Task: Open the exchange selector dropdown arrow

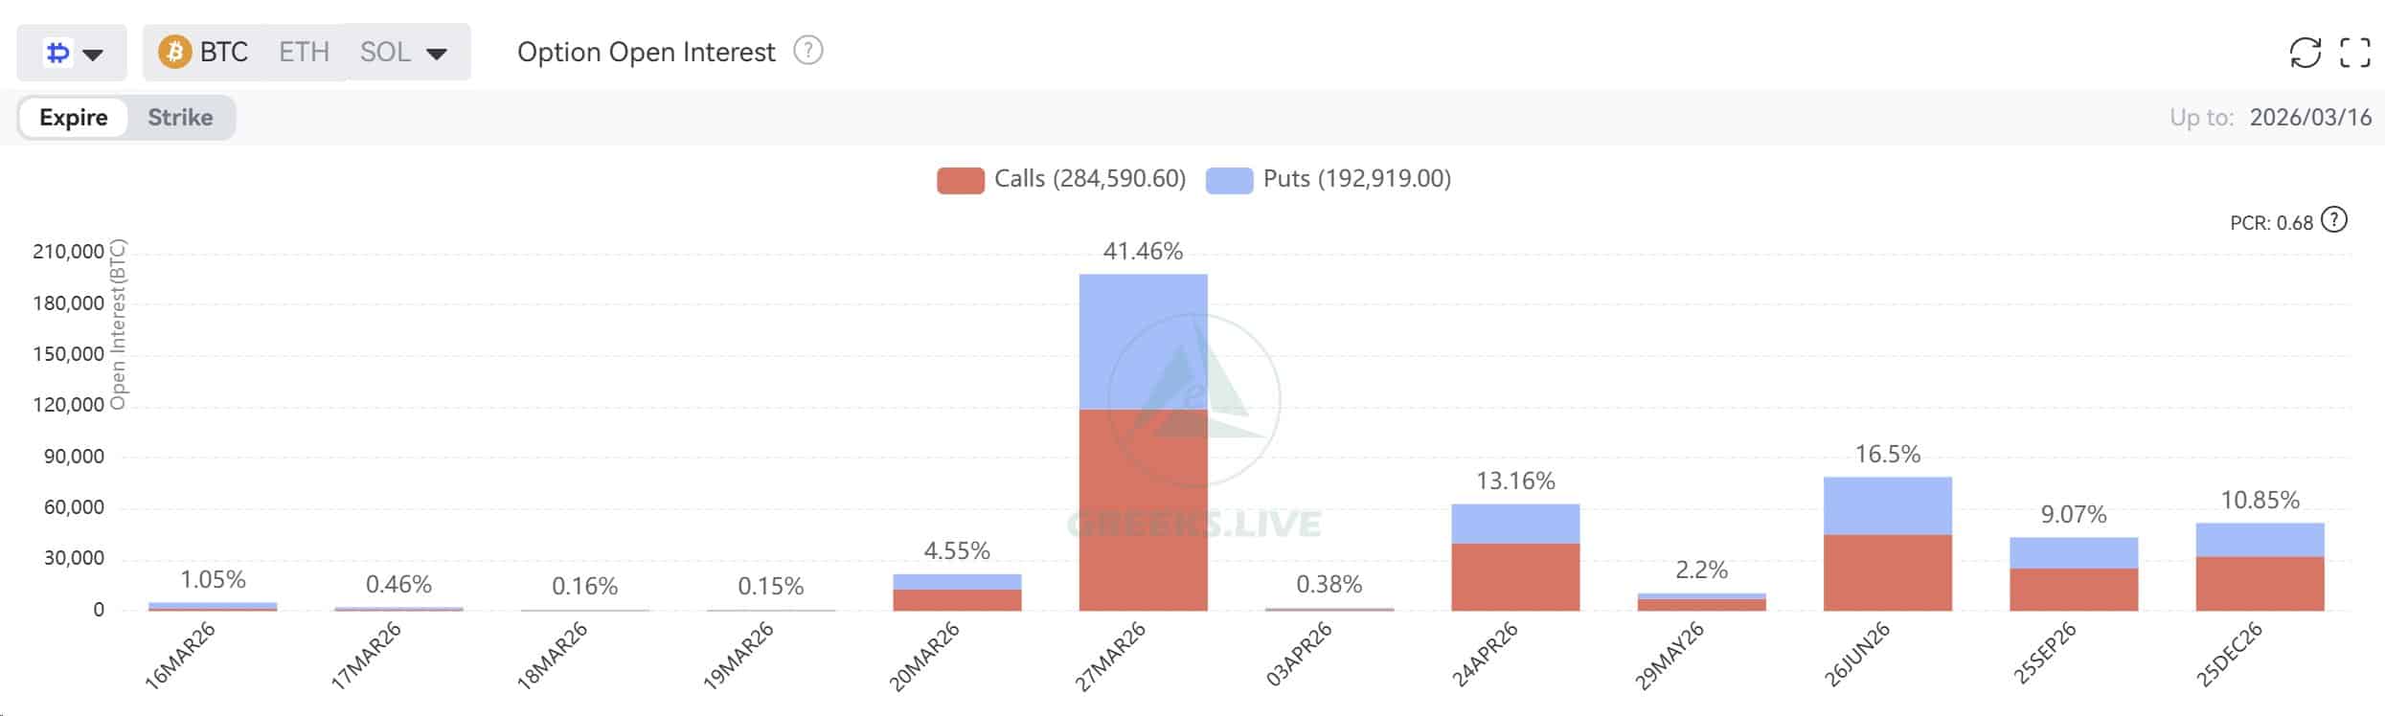Action: (93, 54)
